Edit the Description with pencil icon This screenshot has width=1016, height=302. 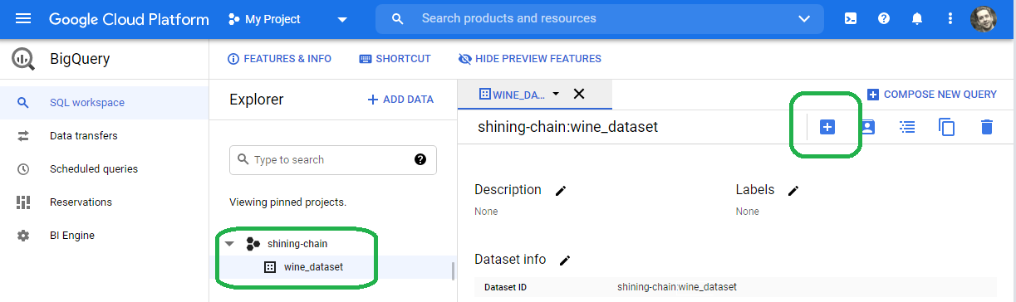point(561,191)
